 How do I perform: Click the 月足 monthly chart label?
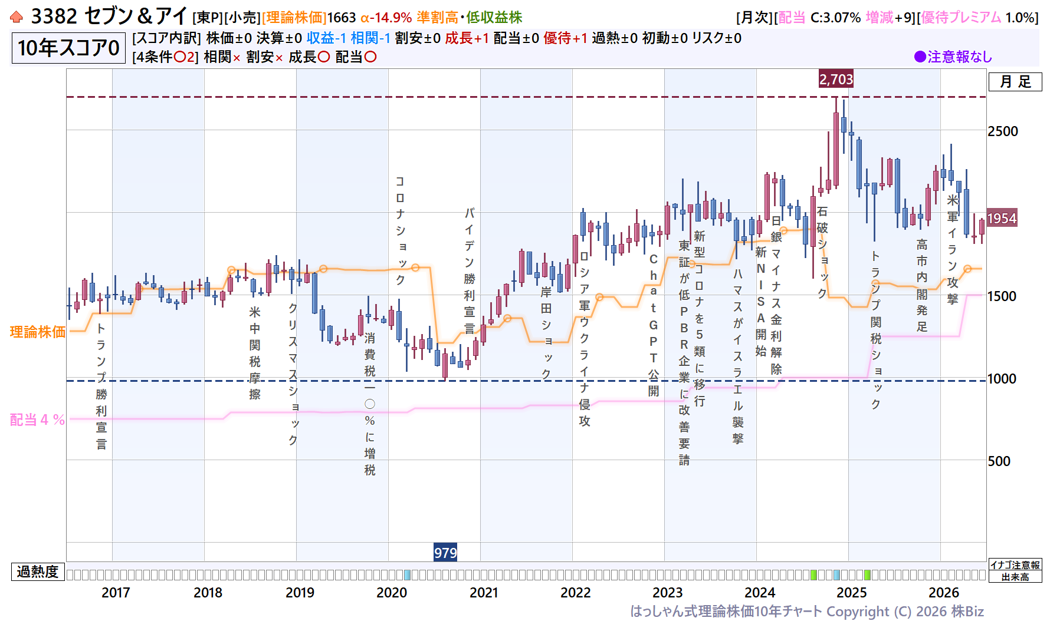tap(1015, 81)
